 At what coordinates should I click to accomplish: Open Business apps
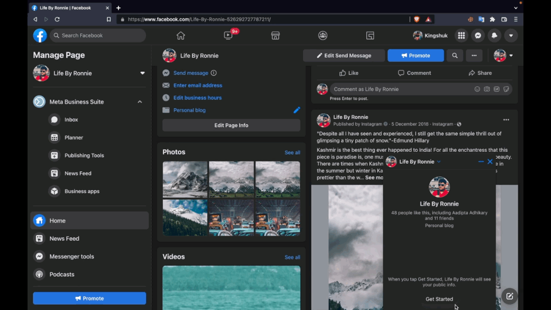[82, 191]
